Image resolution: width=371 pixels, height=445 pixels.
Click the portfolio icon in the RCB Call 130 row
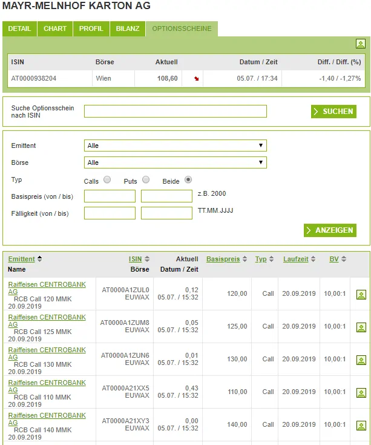click(361, 360)
